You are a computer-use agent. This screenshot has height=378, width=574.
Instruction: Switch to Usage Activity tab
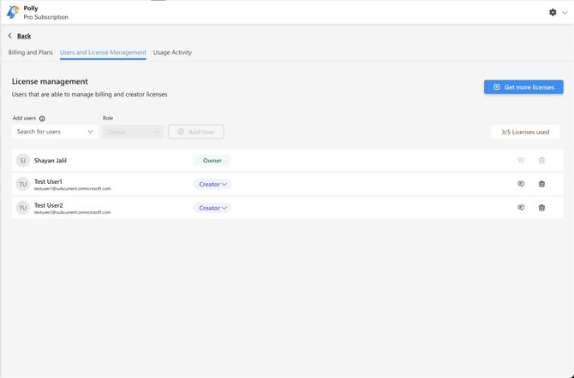[172, 52]
